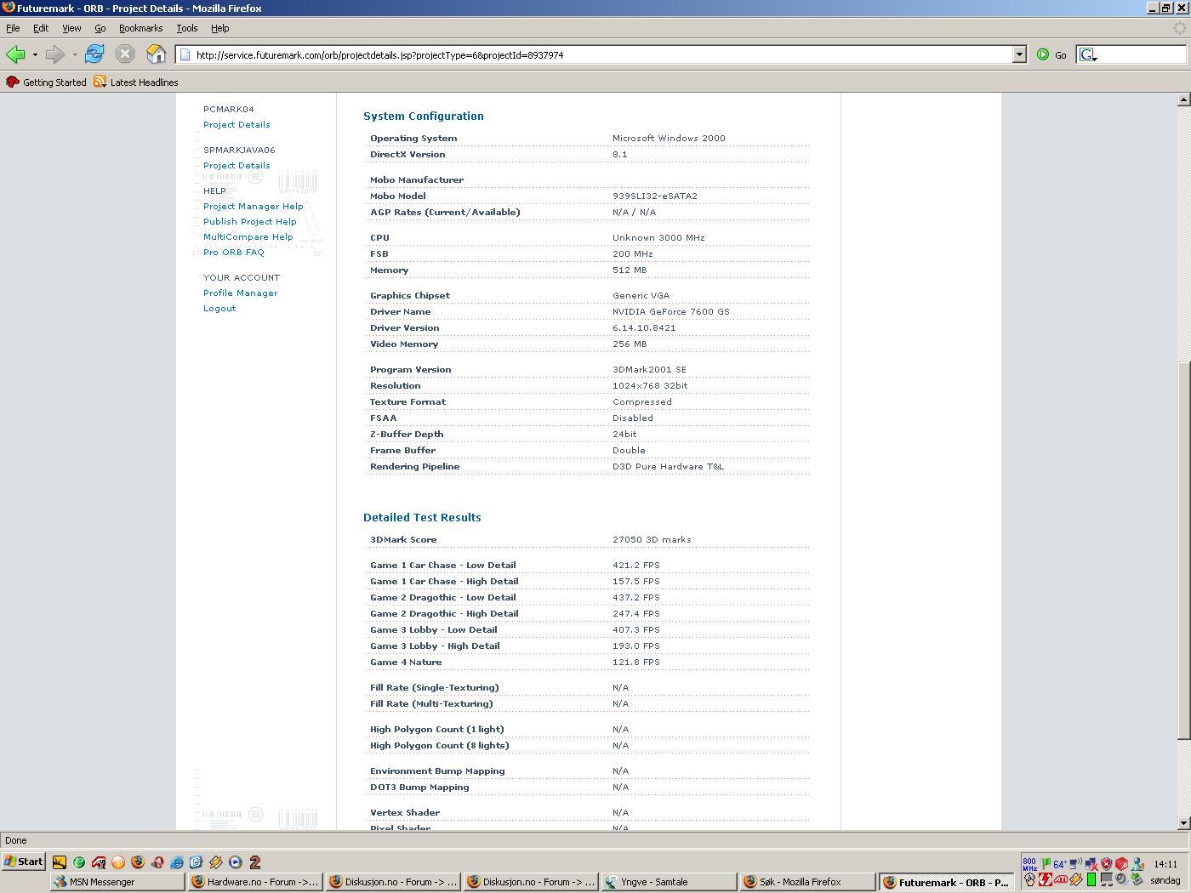This screenshot has height=893, width=1191.
Task: Click the 14:11 taskbar clock
Action: (1165, 864)
